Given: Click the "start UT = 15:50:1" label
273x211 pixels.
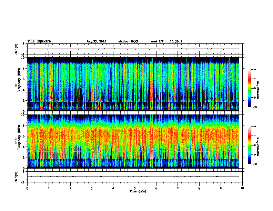Looking at the screenshot, I should click(x=166, y=41).
